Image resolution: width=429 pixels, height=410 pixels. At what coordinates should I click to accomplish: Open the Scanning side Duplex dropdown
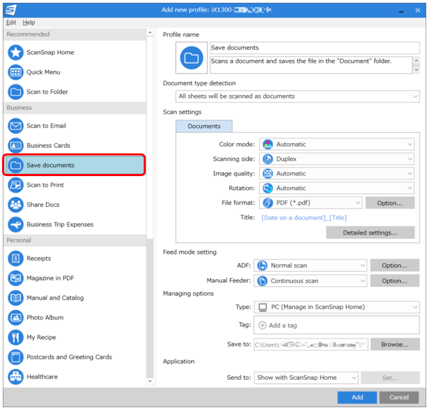[x=336, y=159]
